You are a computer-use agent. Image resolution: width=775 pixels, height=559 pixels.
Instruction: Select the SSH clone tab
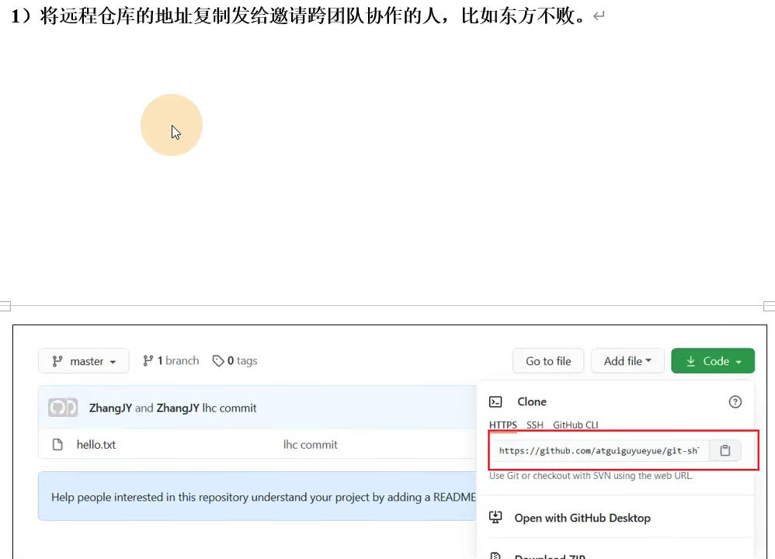535,425
